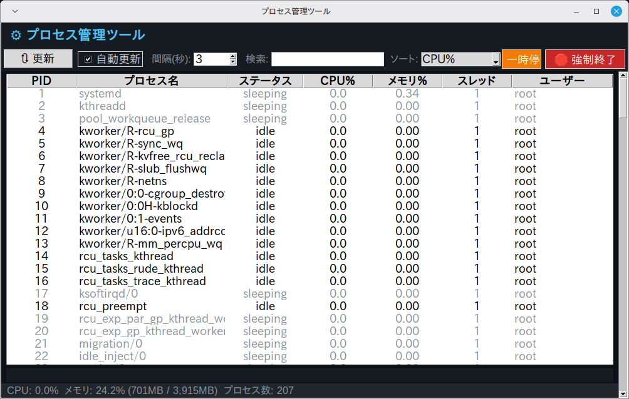Increase the interval with up arrow
The image size is (629, 399).
click(233, 56)
